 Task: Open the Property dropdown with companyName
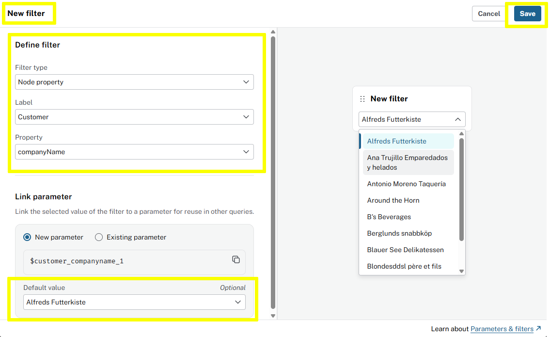134,152
